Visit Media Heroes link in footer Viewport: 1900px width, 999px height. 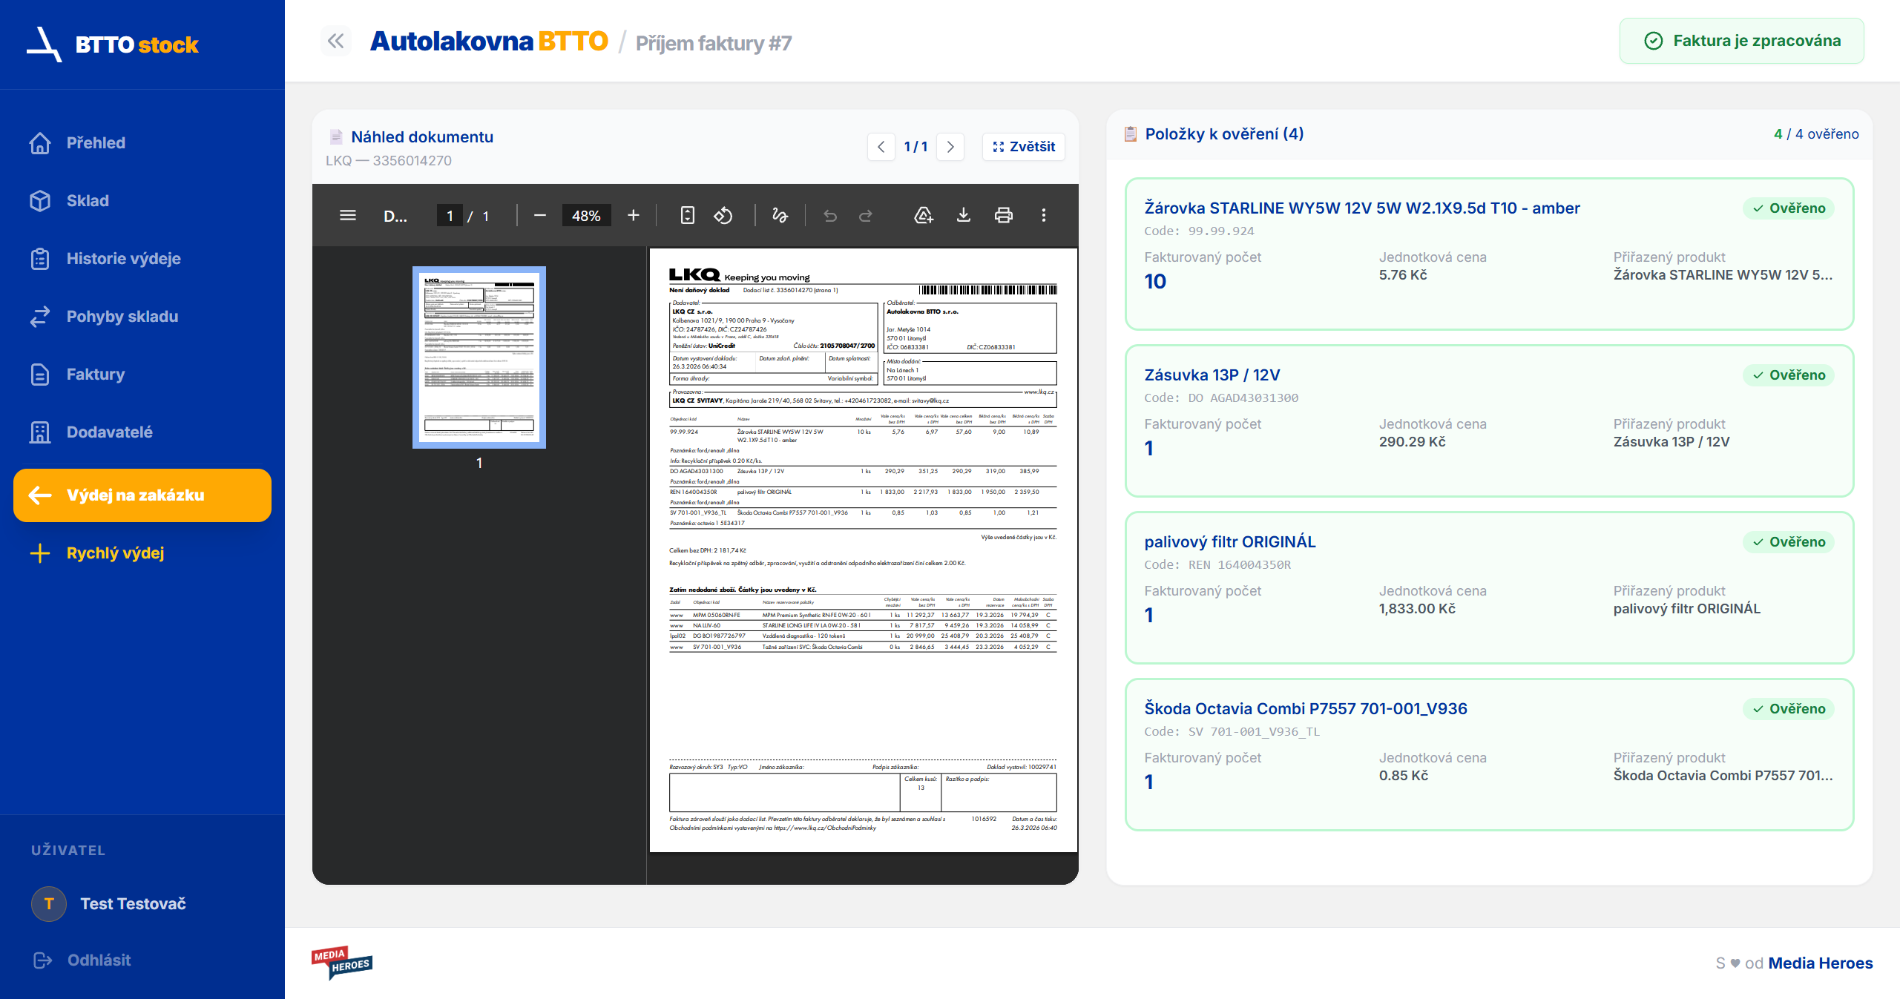[x=1821, y=963]
